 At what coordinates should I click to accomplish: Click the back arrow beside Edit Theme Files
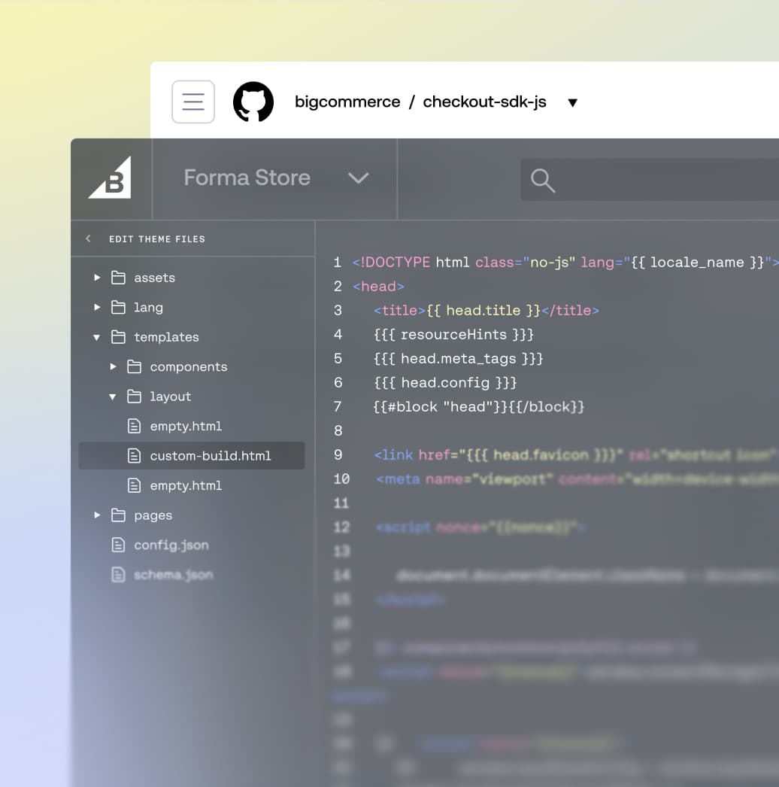click(88, 239)
